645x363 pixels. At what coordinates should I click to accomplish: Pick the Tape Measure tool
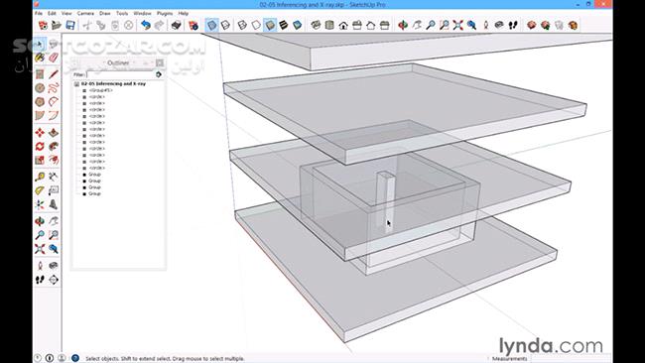(40, 177)
